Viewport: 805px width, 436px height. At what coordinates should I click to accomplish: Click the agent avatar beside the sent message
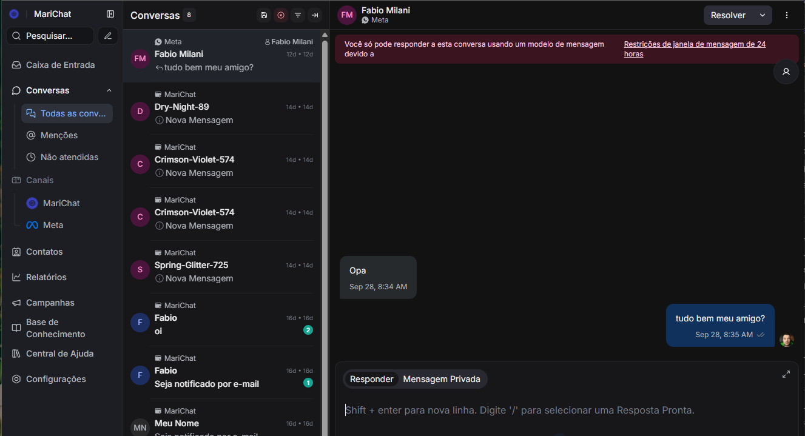point(787,340)
